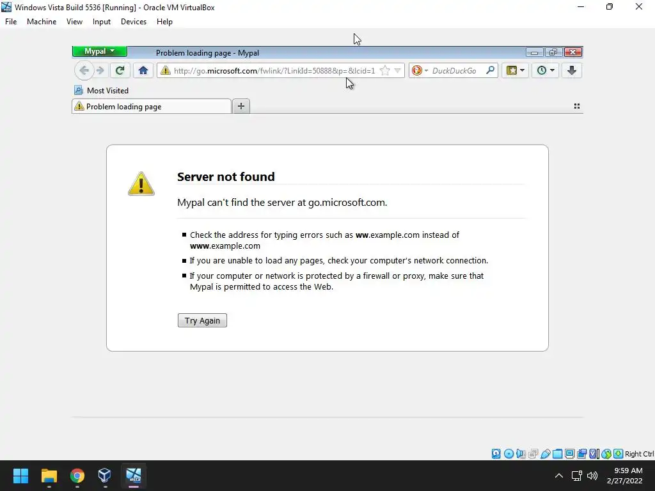The width and height of the screenshot is (655, 491).
Task: Click the search magnifier icon
Action: (x=491, y=70)
